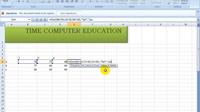
Task: Select row 6 header
Action: click(x=2, y=62)
